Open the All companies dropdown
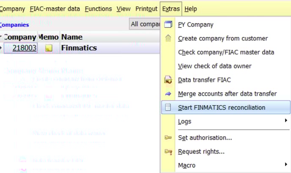This screenshot has width=291, height=173. click(145, 24)
